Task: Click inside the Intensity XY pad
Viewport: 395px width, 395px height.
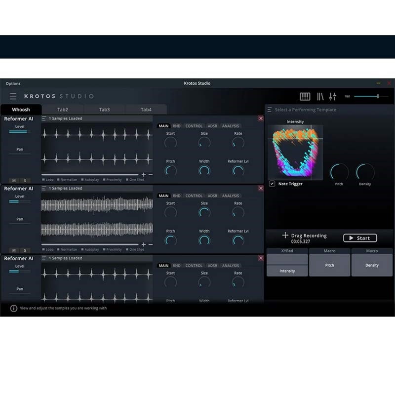Action: [x=295, y=153]
